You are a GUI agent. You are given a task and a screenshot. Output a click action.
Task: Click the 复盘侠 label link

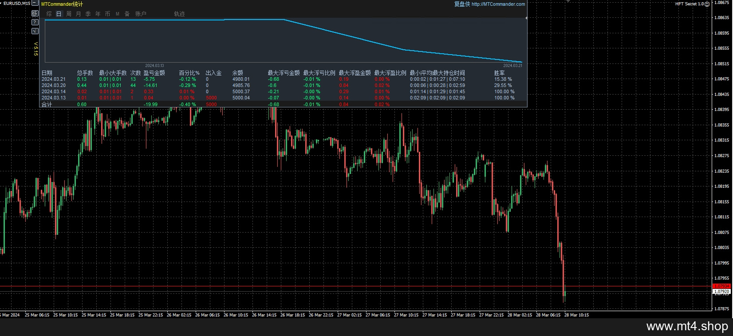[462, 4]
